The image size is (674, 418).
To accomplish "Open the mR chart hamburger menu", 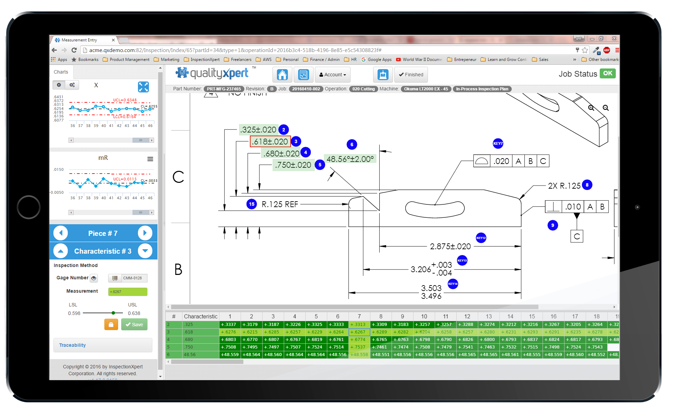I will click(x=150, y=159).
